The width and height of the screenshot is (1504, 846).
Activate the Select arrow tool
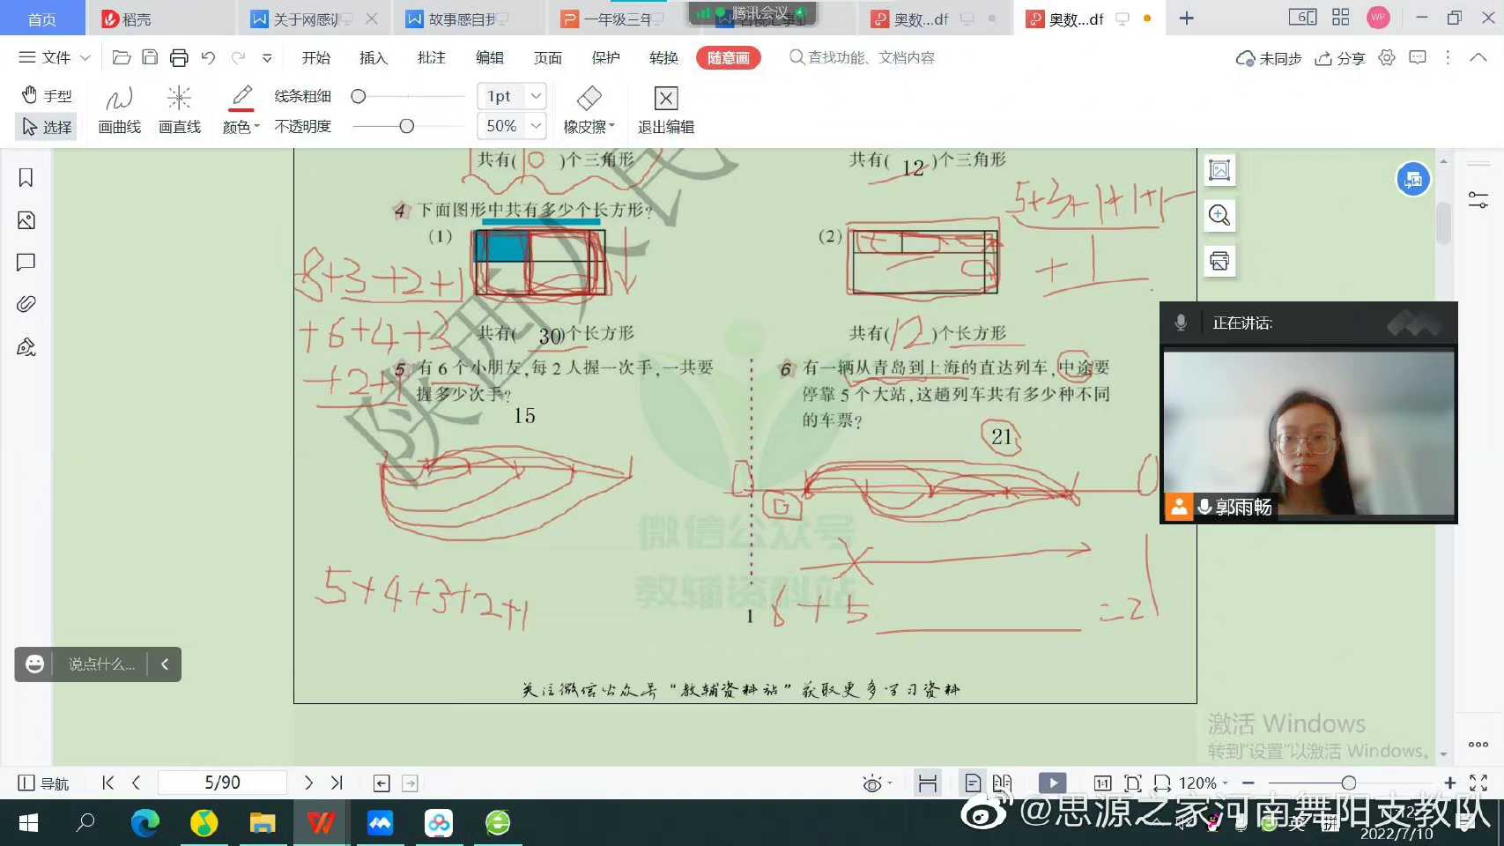point(47,127)
